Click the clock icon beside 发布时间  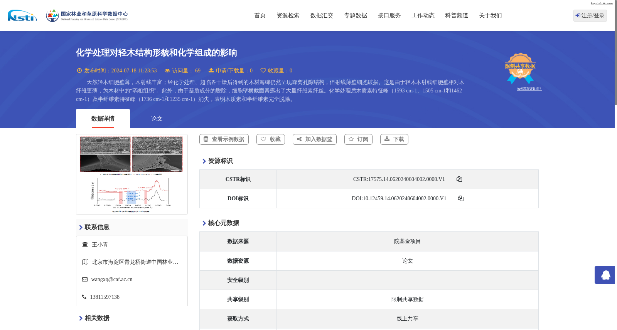coord(79,70)
